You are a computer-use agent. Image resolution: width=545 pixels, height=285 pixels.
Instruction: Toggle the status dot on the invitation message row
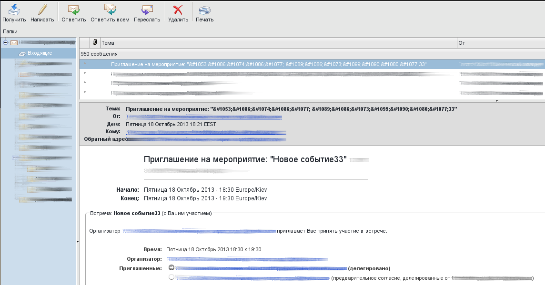(x=85, y=64)
